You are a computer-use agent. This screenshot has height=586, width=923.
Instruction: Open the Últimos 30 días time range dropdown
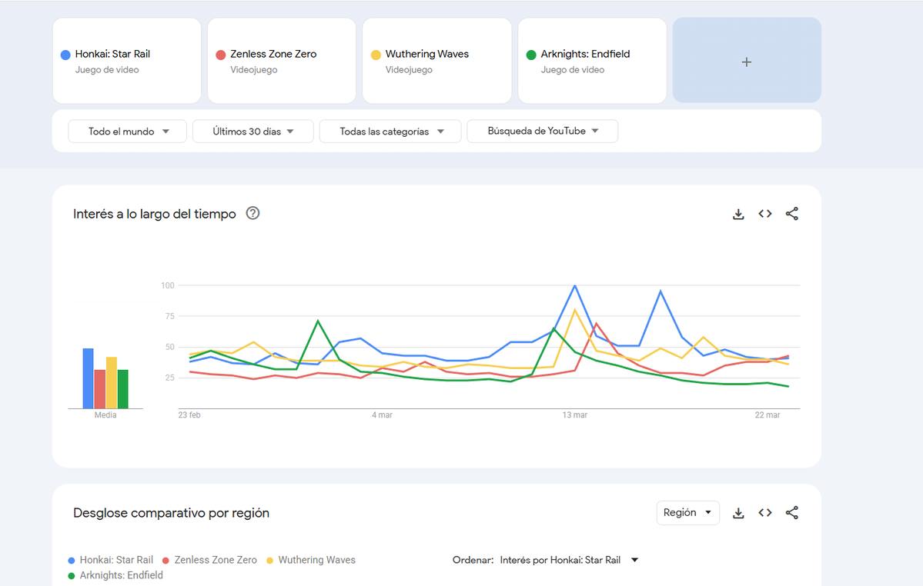[253, 131]
